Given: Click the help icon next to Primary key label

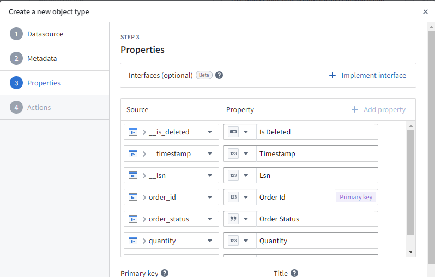Looking at the screenshot, I should pyautogui.click(x=165, y=273).
